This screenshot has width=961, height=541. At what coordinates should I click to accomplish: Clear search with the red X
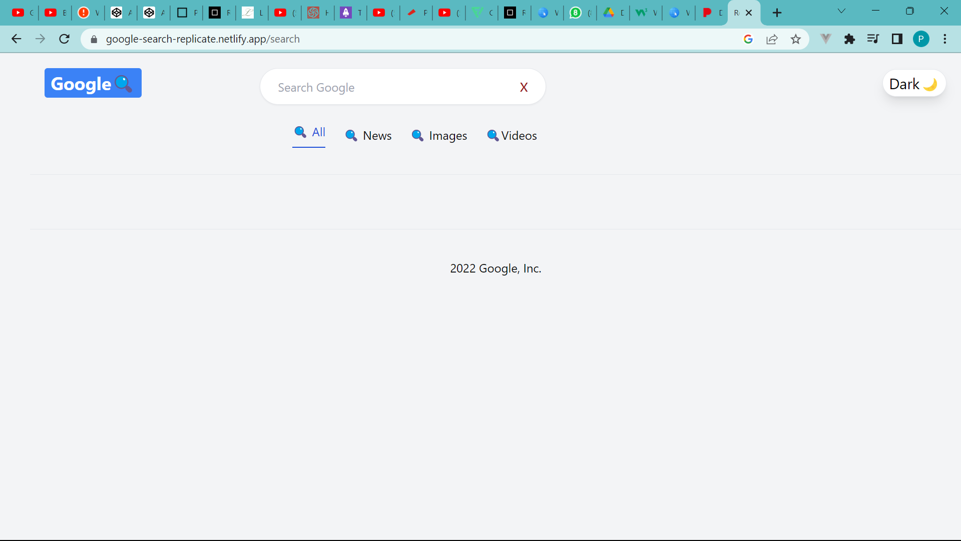524,87
